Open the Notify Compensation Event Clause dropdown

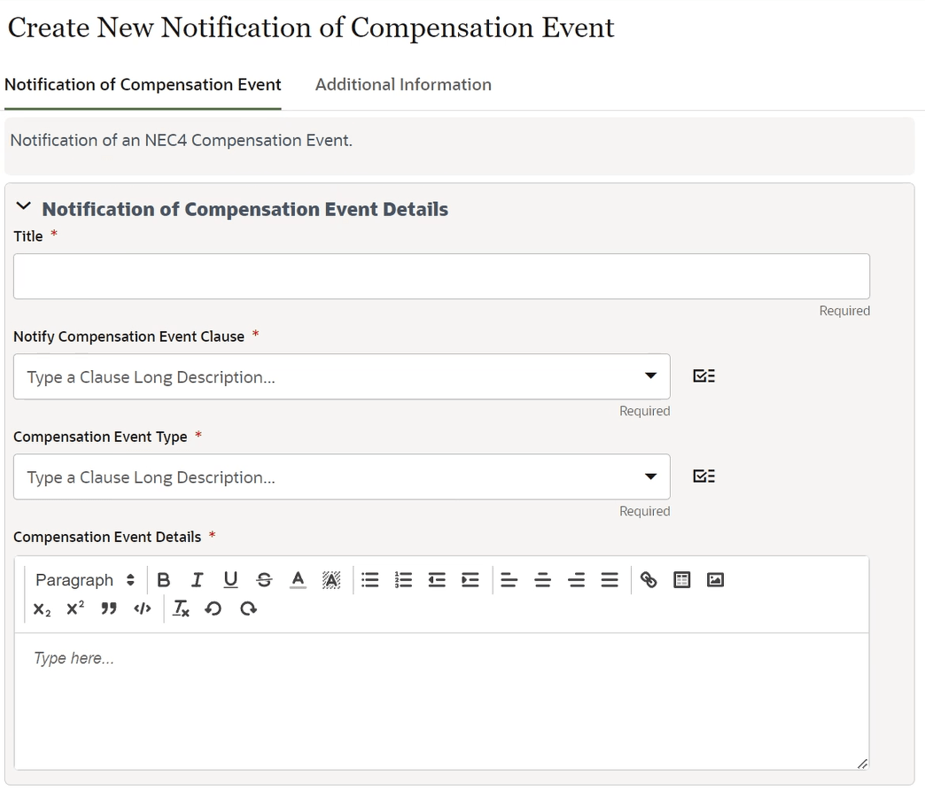[x=650, y=376]
